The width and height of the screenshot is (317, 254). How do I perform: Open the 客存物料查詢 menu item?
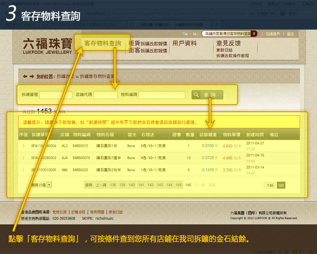click(103, 43)
